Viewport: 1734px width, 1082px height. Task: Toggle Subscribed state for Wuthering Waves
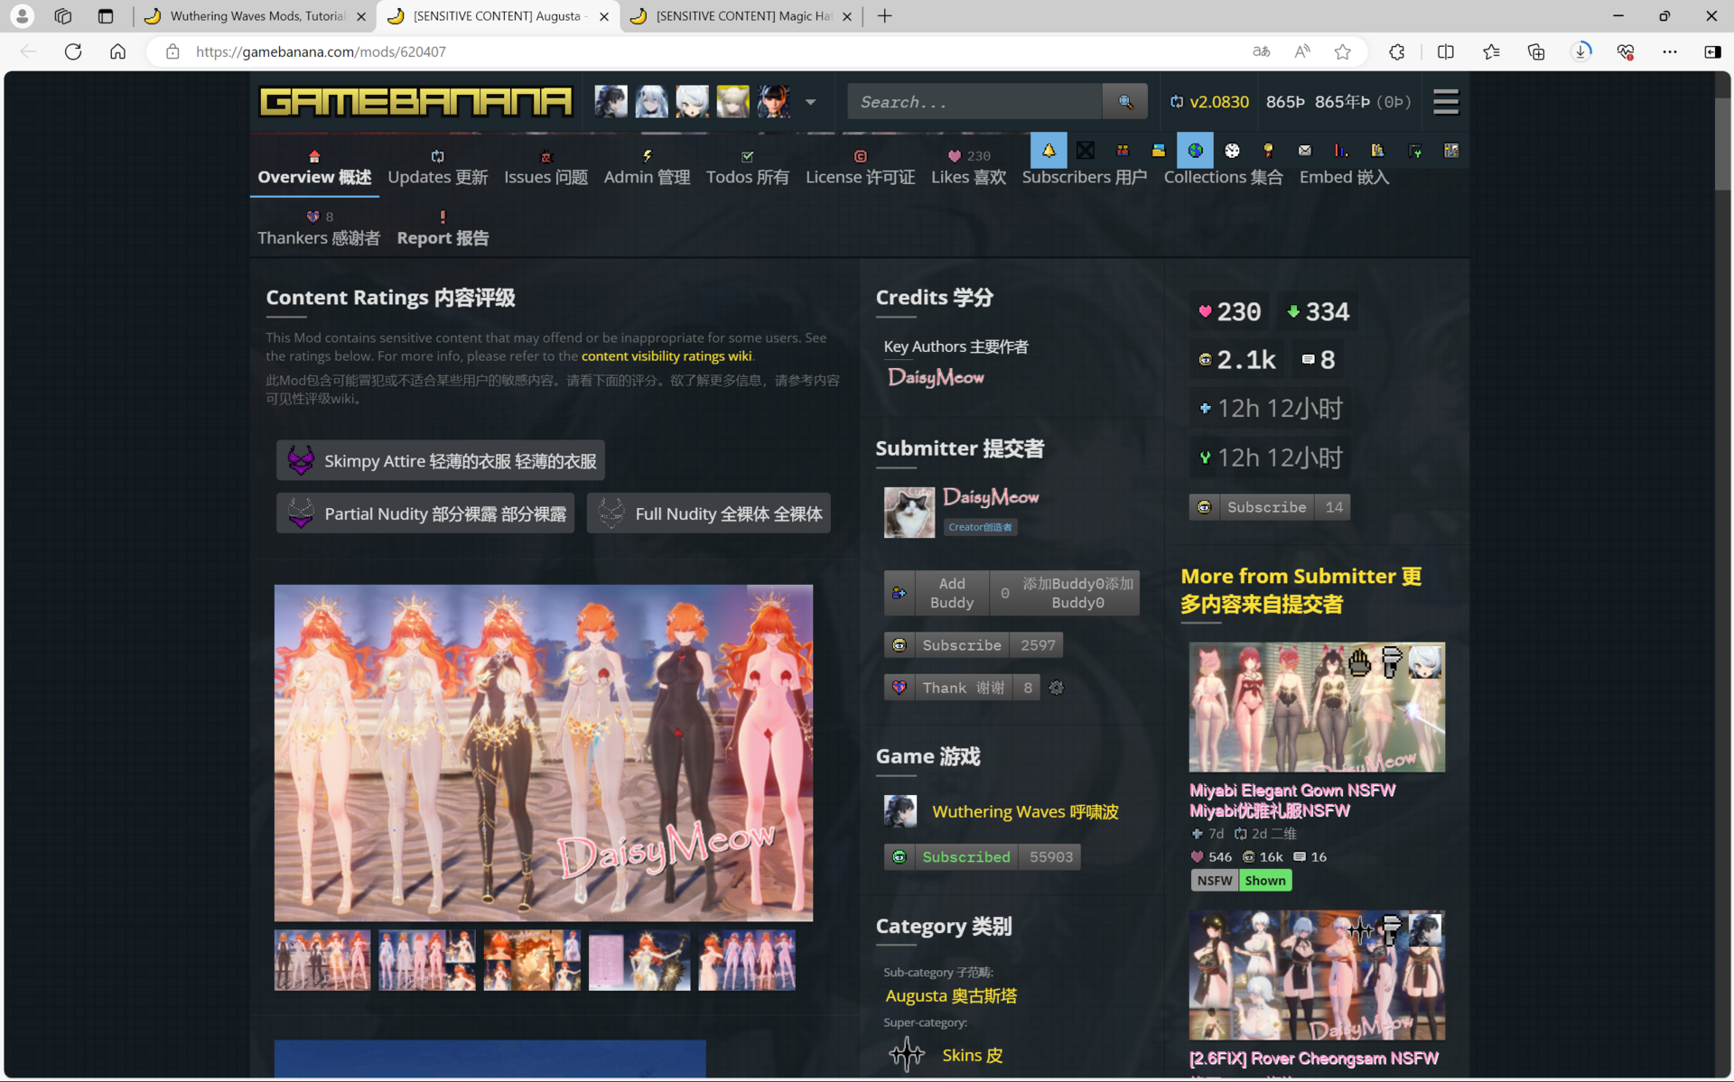point(982,857)
